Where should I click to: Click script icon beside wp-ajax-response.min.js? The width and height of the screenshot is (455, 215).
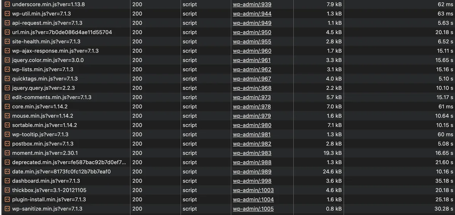point(7,51)
